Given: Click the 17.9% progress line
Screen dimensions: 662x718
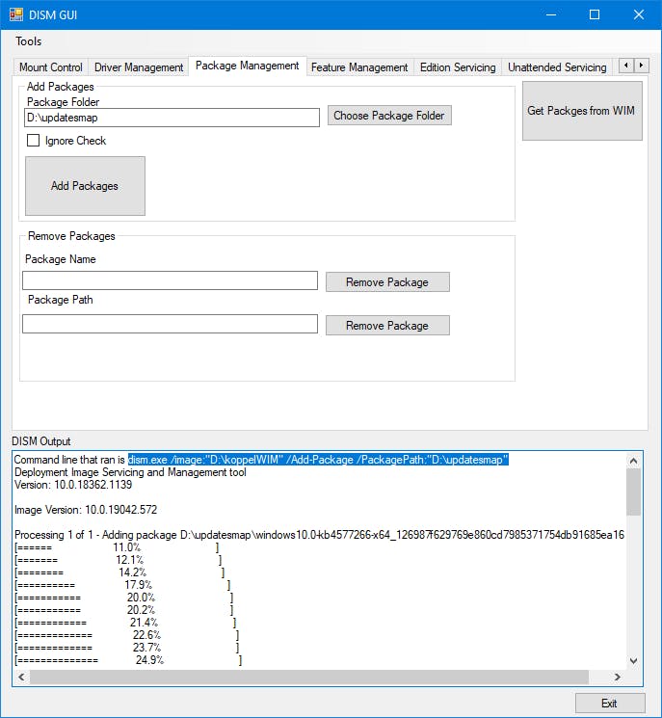Looking at the screenshot, I should (x=122, y=585).
